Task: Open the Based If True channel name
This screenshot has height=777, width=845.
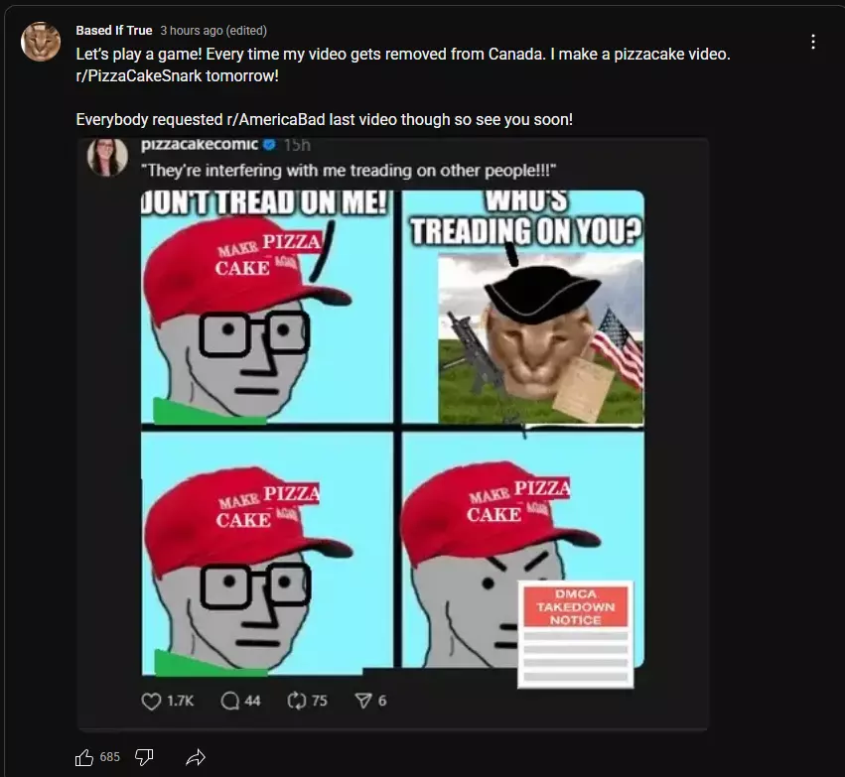Action: click(114, 31)
